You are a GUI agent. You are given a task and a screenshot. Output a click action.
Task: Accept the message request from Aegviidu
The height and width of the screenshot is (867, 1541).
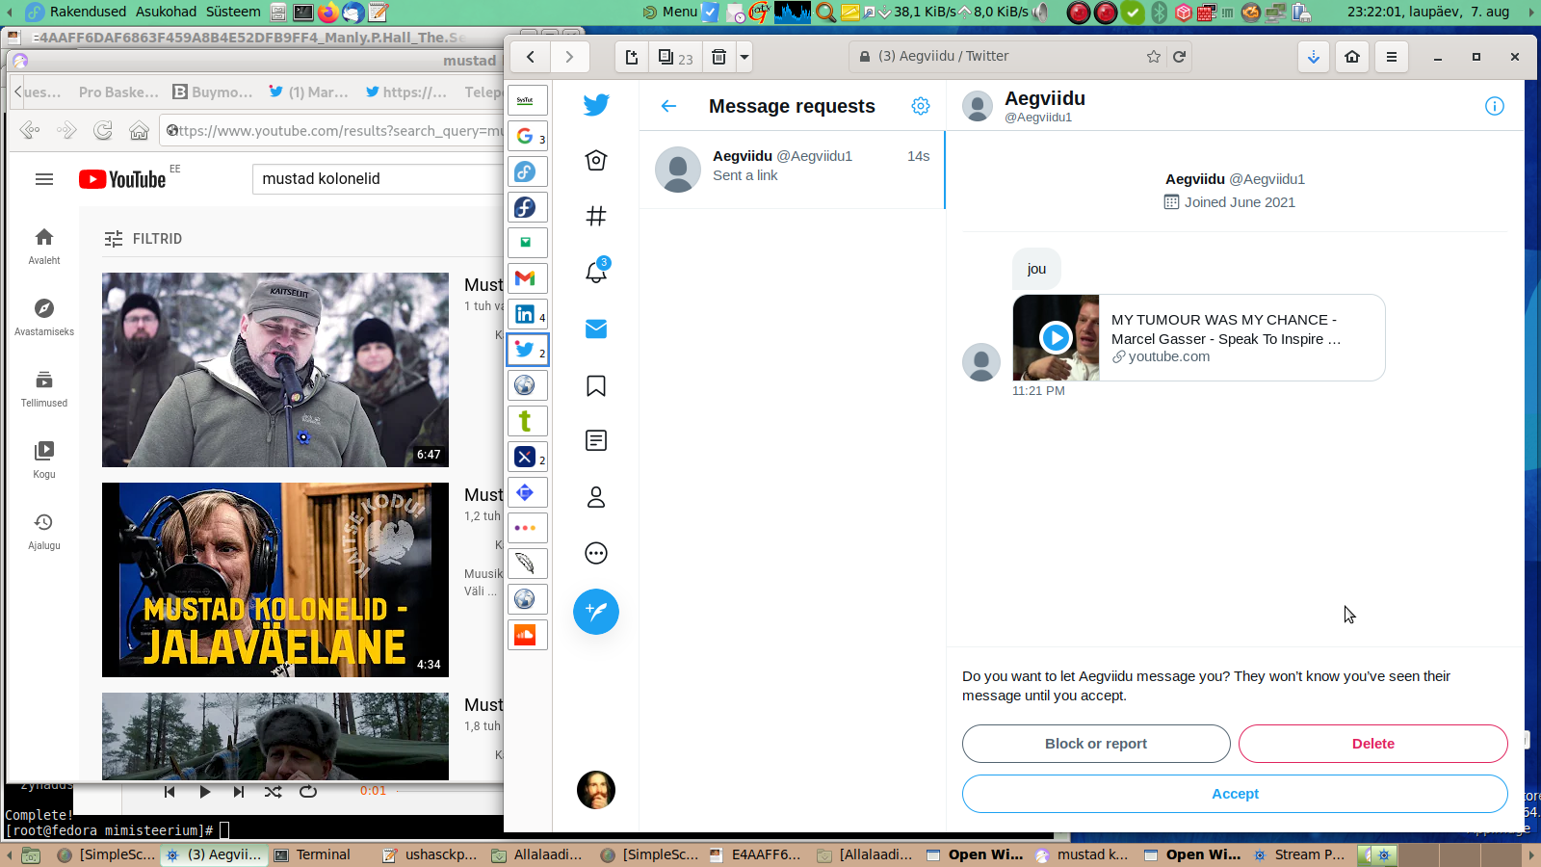(x=1235, y=794)
